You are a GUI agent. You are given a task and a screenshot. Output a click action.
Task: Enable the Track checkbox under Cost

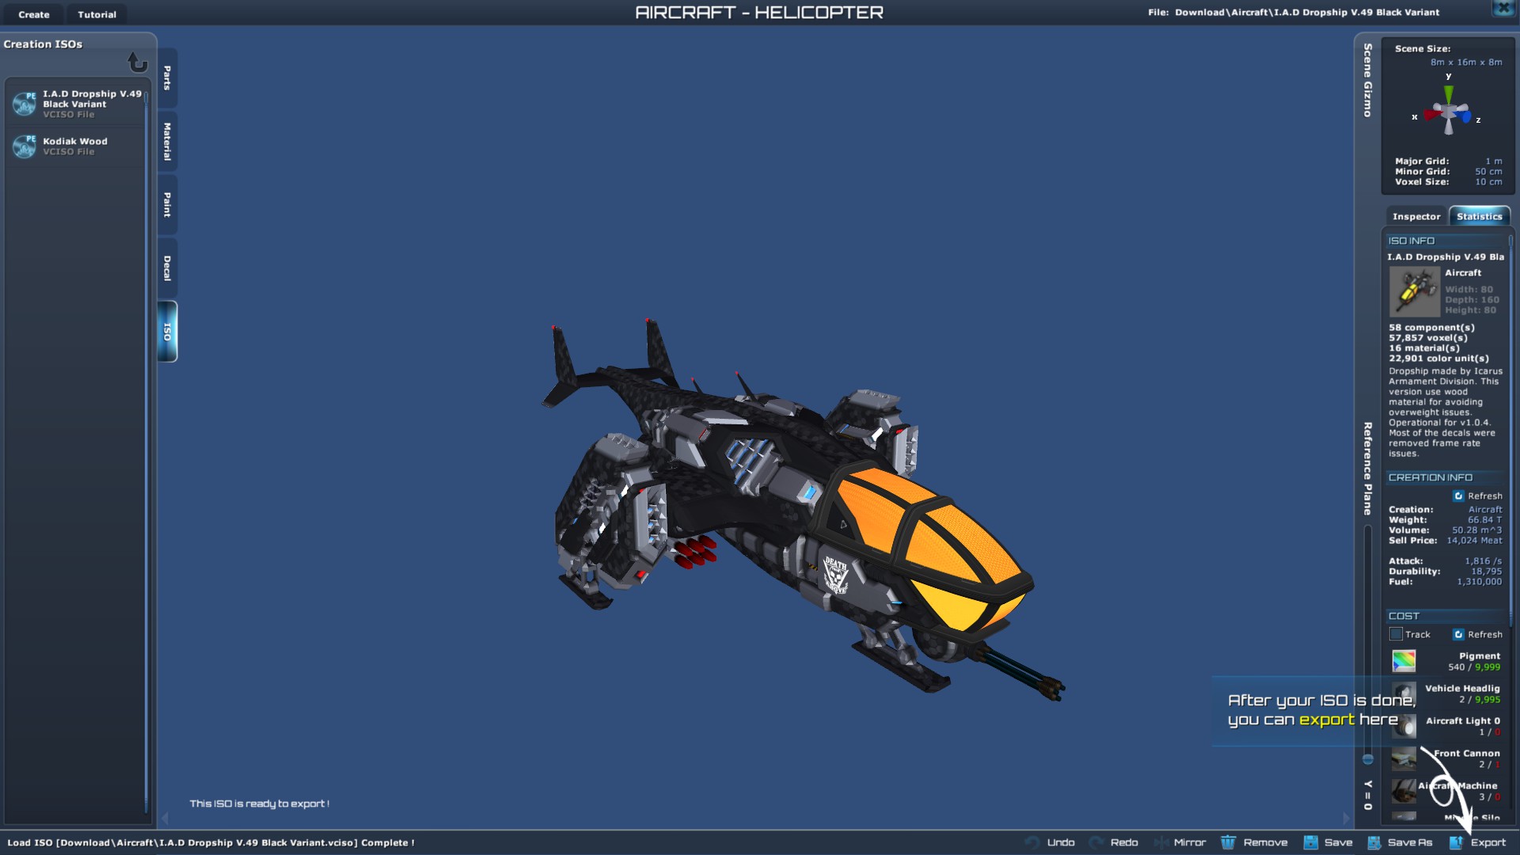[x=1396, y=634]
